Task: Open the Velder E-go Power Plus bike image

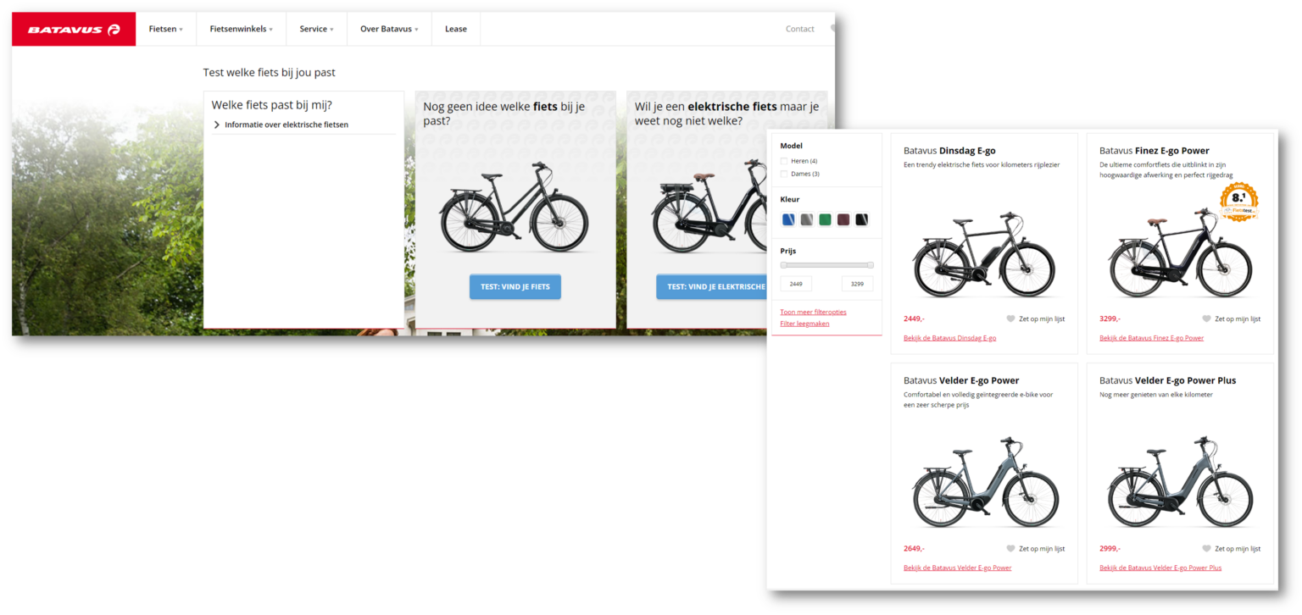Action: (x=1180, y=484)
